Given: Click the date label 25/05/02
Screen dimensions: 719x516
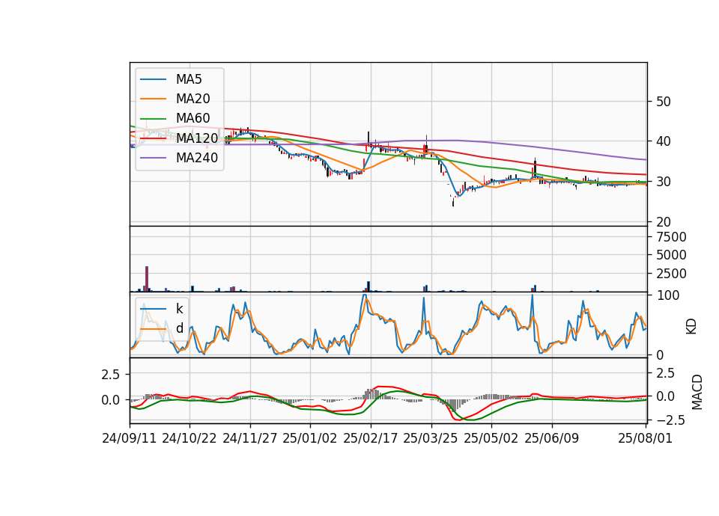Looking at the screenshot, I should point(491,438).
